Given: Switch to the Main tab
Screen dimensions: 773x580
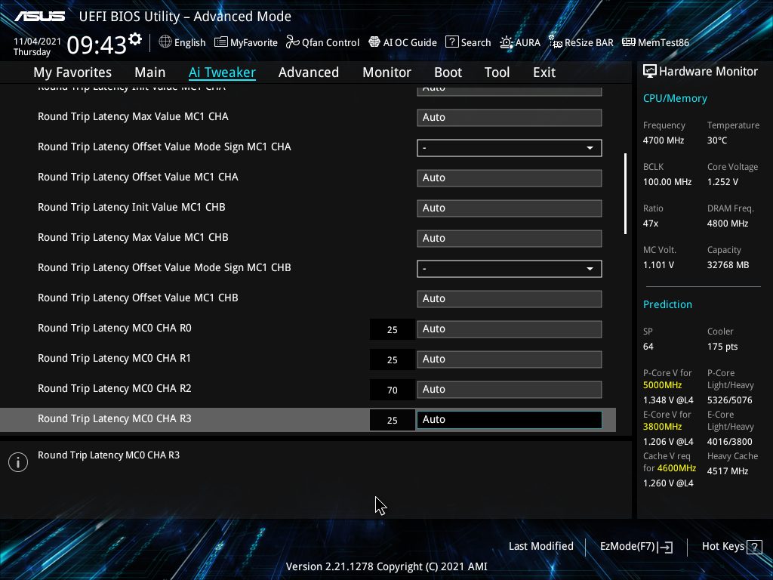Looking at the screenshot, I should tap(150, 72).
